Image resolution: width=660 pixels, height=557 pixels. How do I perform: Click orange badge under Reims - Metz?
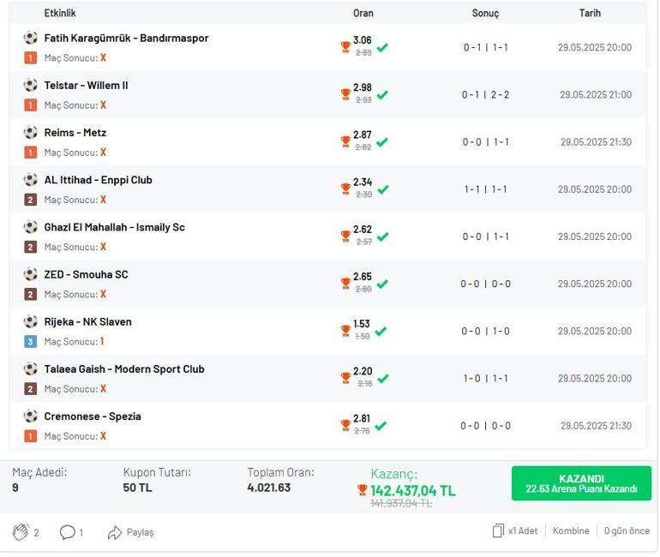pyautogui.click(x=30, y=153)
